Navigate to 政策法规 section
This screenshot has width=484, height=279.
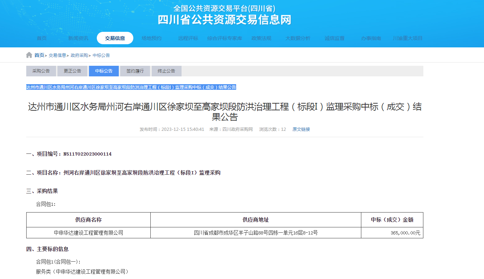pyautogui.click(x=261, y=38)
